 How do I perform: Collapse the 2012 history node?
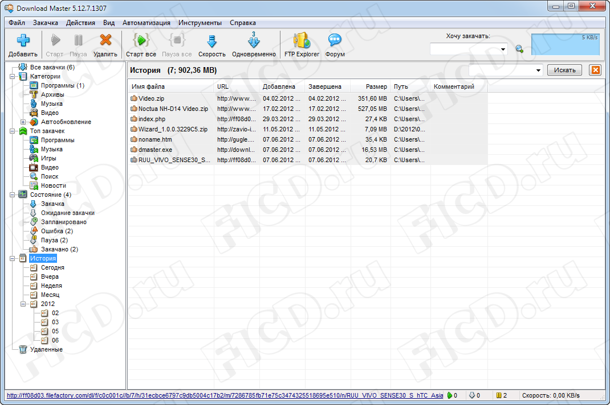point(23,304)
